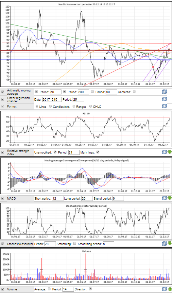The image size is (173, 293).
Task: Enable the Centered checkbox
Action: (x=134, y=91)
